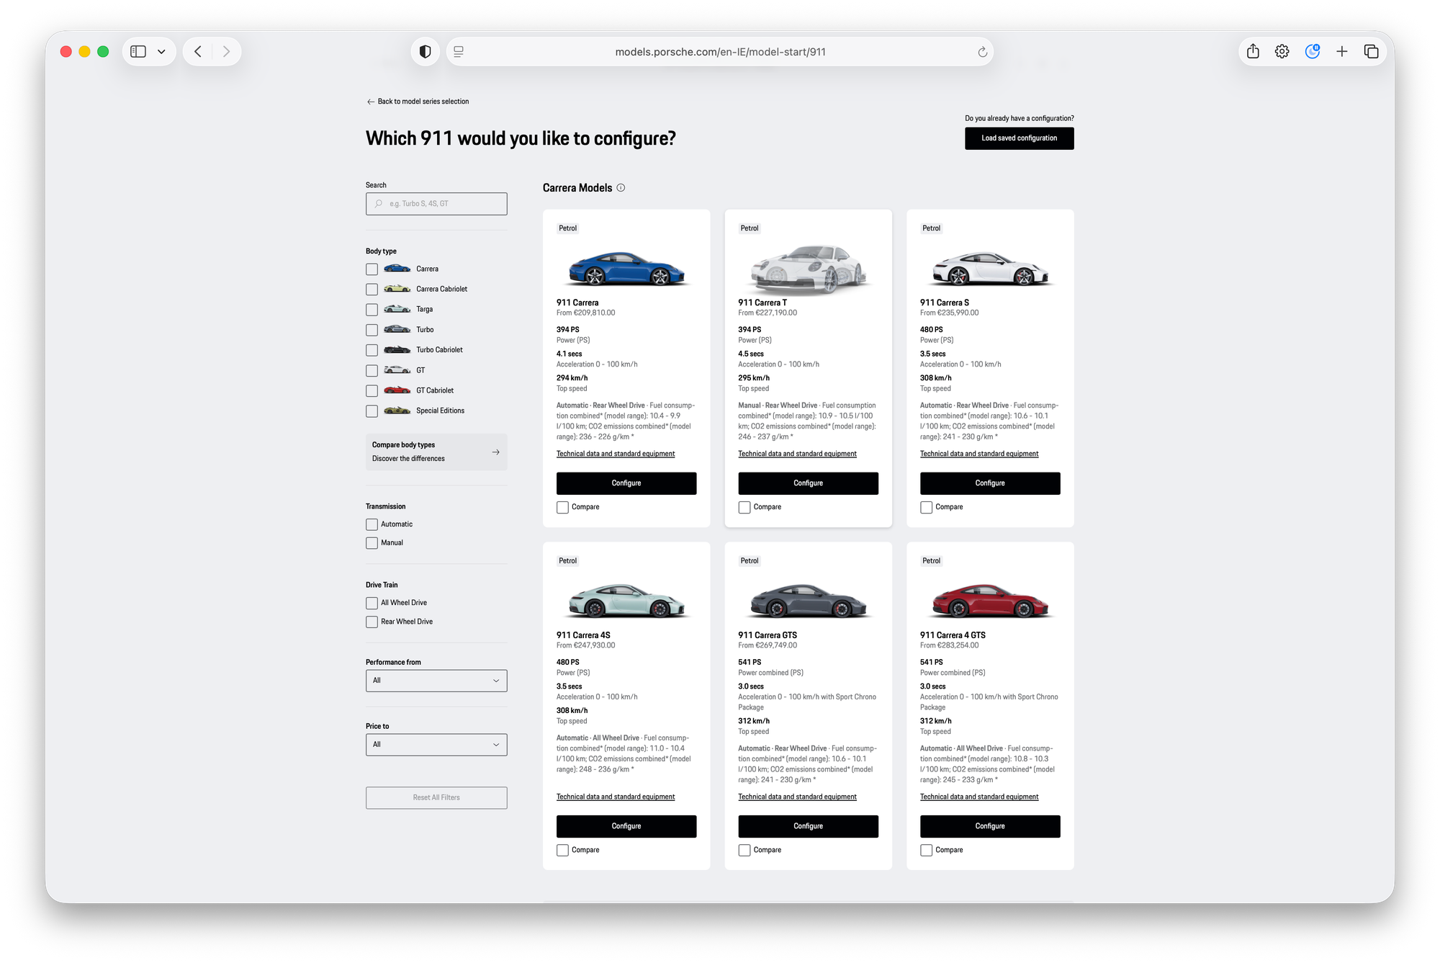Tick Compare for 911 Carrera S

926,508
